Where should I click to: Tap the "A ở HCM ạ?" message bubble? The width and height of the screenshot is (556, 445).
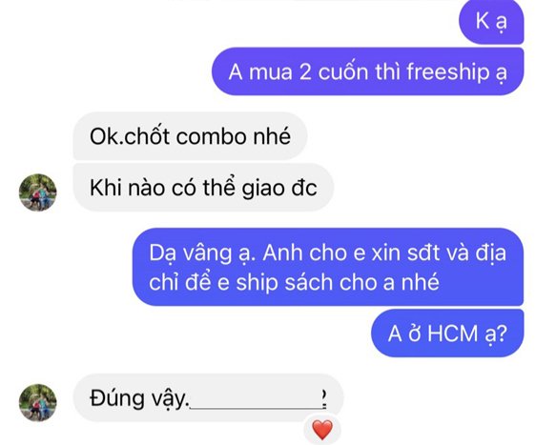pos(447,334)
